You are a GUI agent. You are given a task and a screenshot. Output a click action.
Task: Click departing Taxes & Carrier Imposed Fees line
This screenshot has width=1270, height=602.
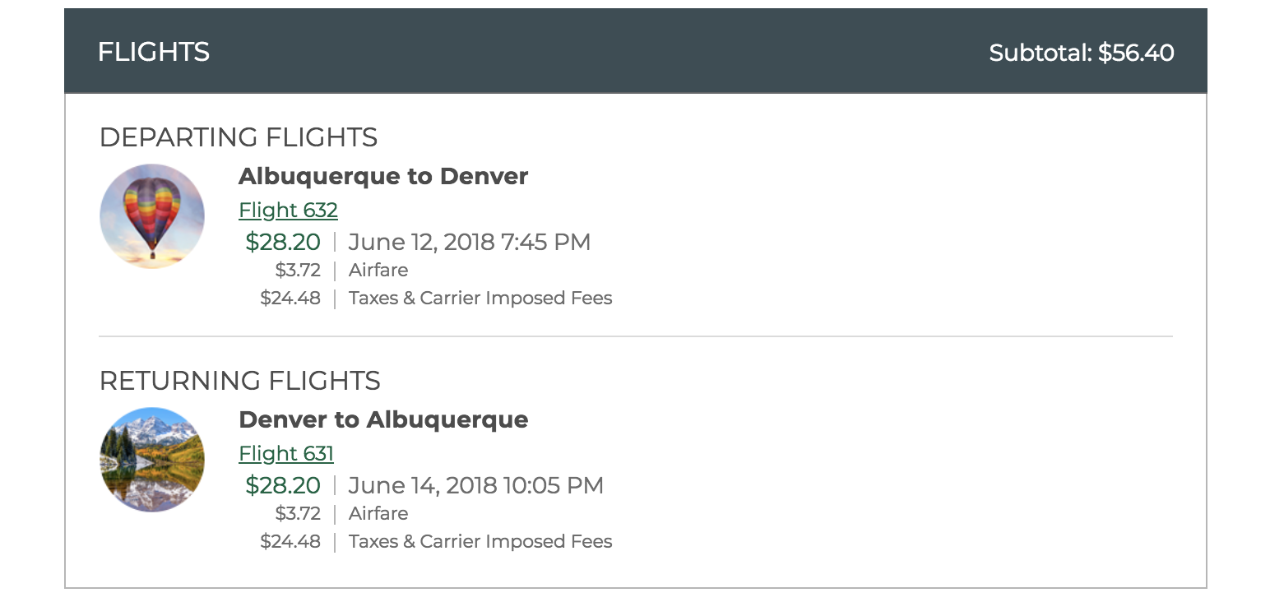[x=480, y=298]
